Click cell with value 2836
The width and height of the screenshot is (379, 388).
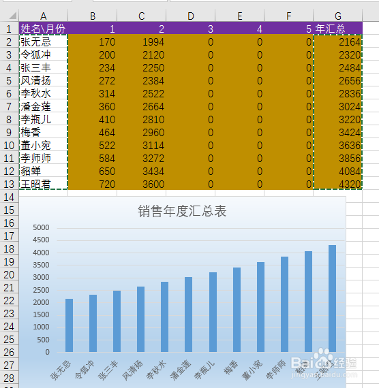(338, 93)
